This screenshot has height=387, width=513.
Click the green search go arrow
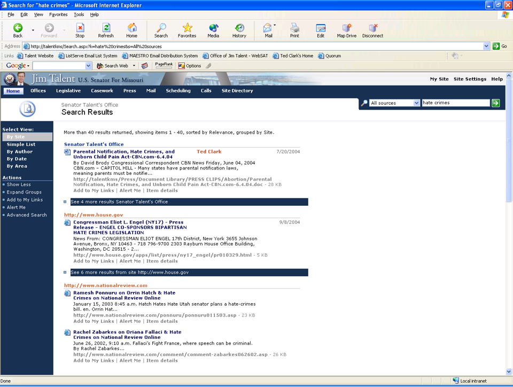495,103
